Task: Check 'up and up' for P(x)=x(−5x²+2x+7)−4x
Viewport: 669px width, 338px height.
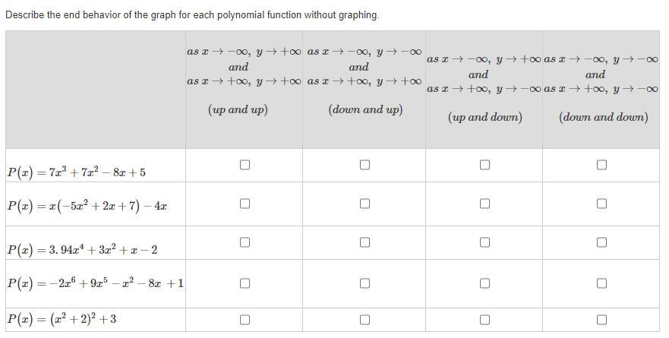Action: [245, 204]
